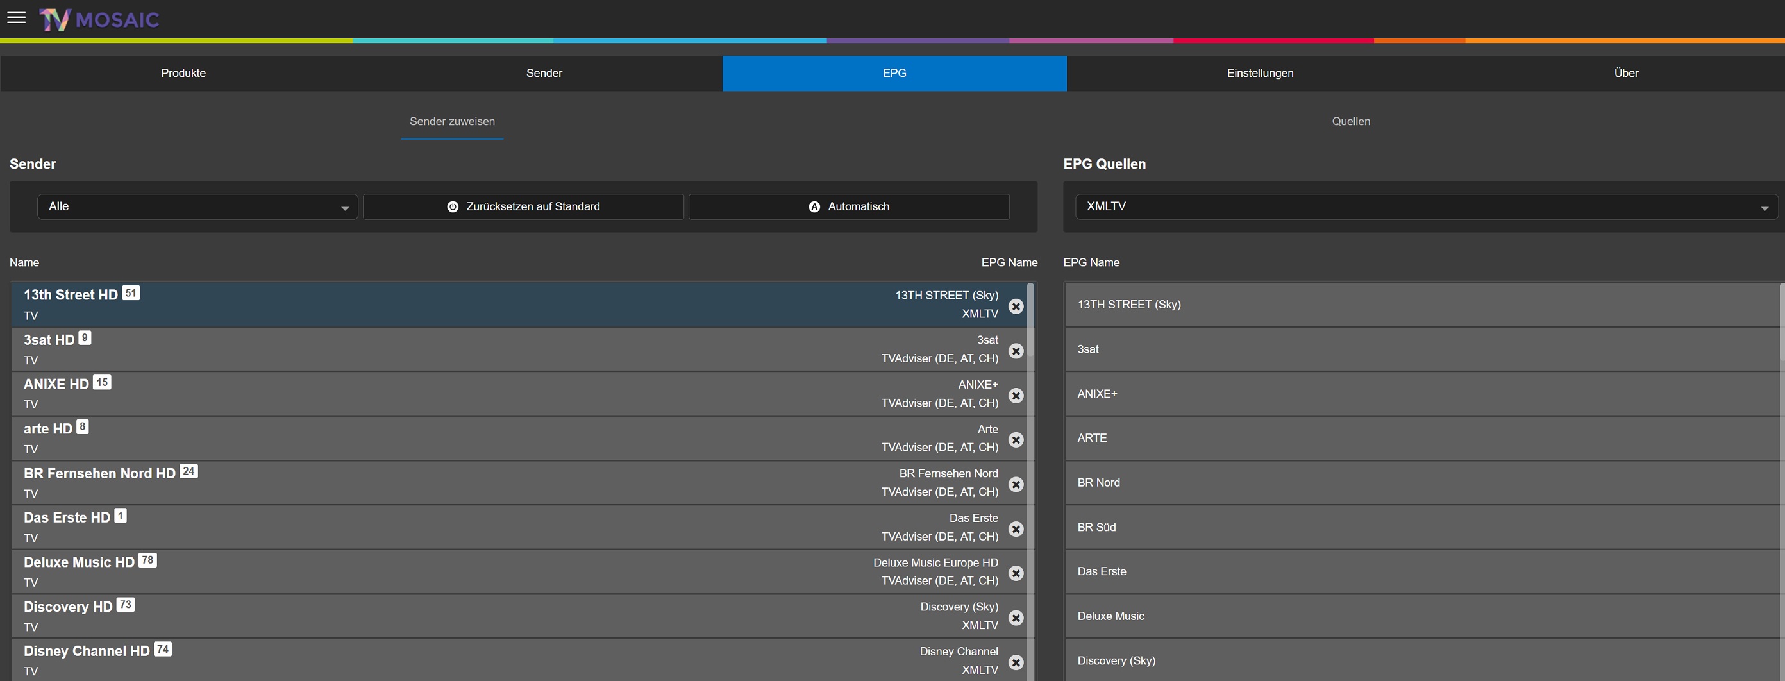
Task: Remove EPG assignment for arte HD
Action: tap(1016, 440)
